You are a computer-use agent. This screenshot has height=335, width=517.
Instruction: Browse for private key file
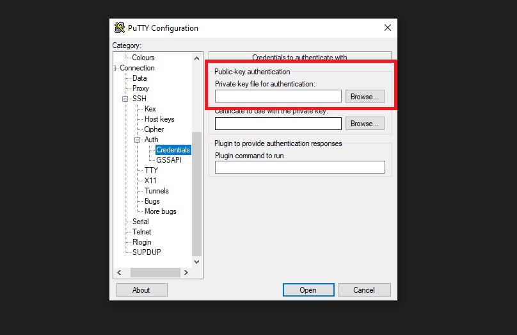[x=365, y=97]
